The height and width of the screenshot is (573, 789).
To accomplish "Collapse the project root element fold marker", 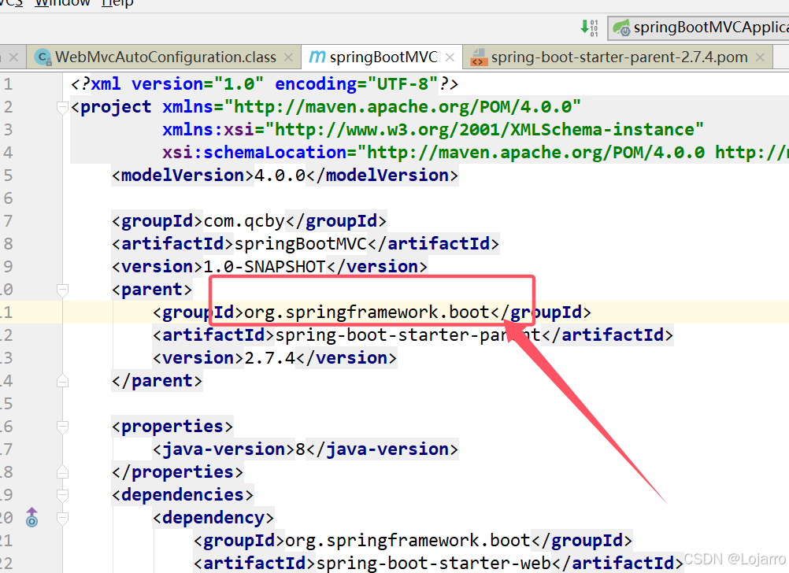I will 62,107.
